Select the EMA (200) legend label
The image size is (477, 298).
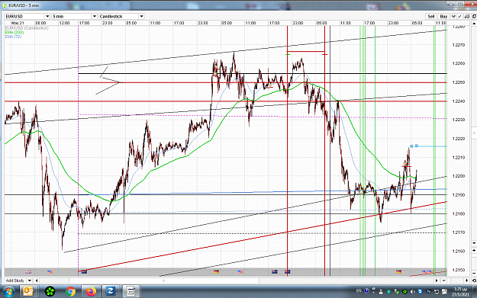(x=15, y=32)
